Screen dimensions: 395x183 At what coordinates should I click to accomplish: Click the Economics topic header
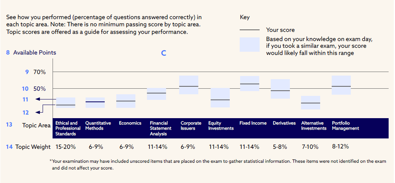[x=130, y=123]
